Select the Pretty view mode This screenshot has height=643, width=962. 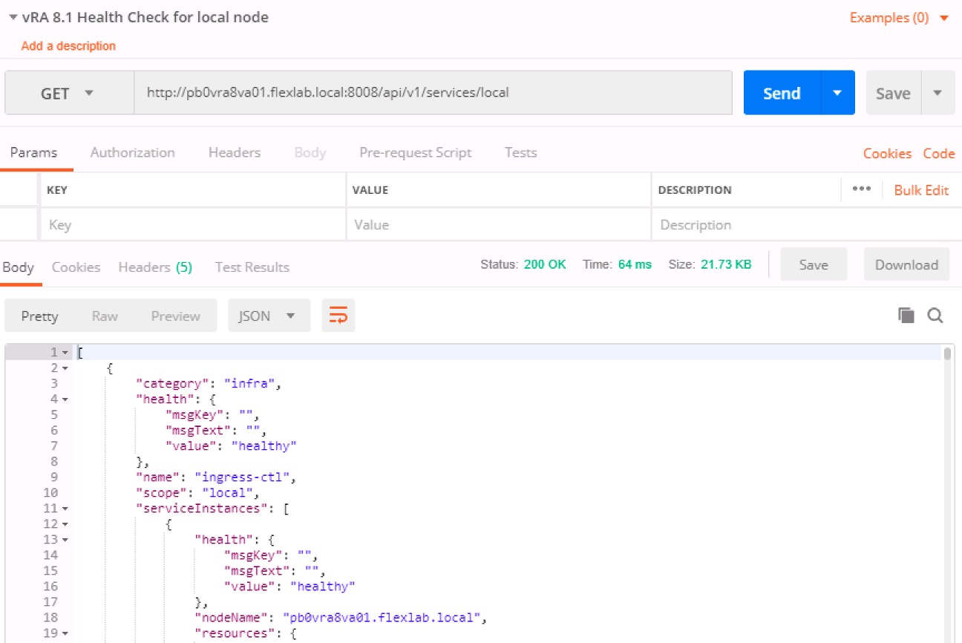[x=39, y=316]
